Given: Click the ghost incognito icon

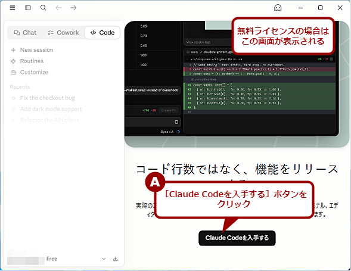Looking at the screenshot, I should coord(278,8).
